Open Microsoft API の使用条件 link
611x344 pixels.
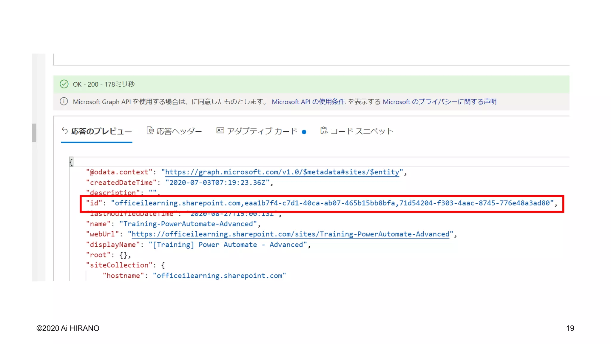pyautogui.click(x=308, y=102)
